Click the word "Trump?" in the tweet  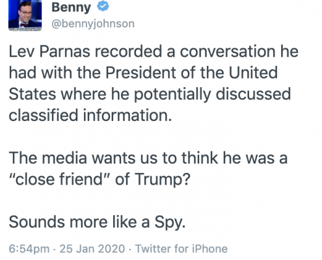163,180
